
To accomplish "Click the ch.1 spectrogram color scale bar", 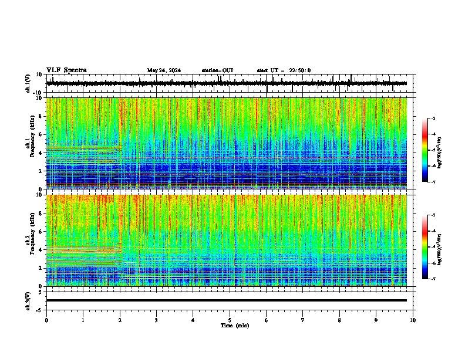I will coord(425,150).
